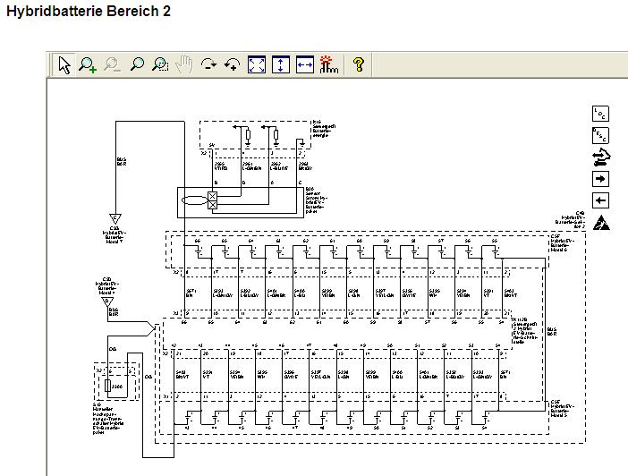Click the LOC component location symbol
The image size is (628, 476).
pos(601,114)
